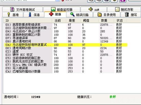
Task: Select row (01) 底层数据读取错误率
Action: (66, 25)
